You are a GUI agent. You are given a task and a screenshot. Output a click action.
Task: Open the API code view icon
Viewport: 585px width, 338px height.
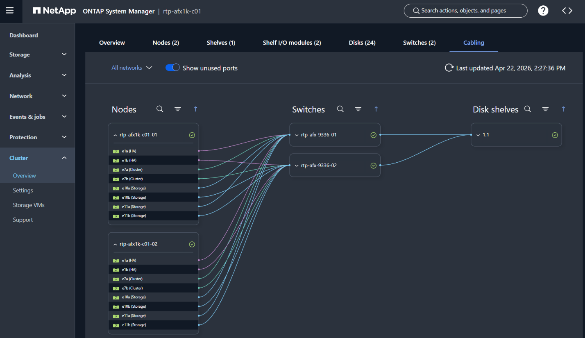click(x=567, y=11)
